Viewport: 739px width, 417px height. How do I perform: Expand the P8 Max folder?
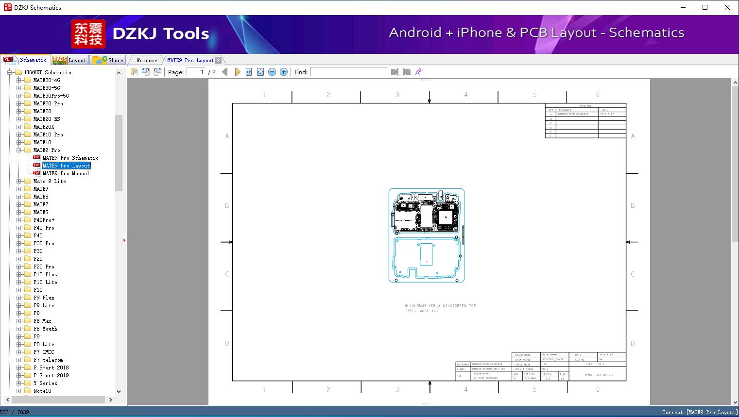click(18, 321)
